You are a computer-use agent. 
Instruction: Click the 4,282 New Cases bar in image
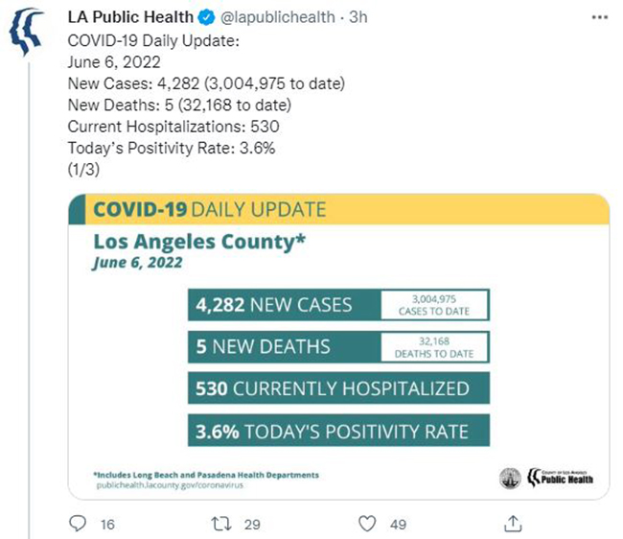(338, 305)
